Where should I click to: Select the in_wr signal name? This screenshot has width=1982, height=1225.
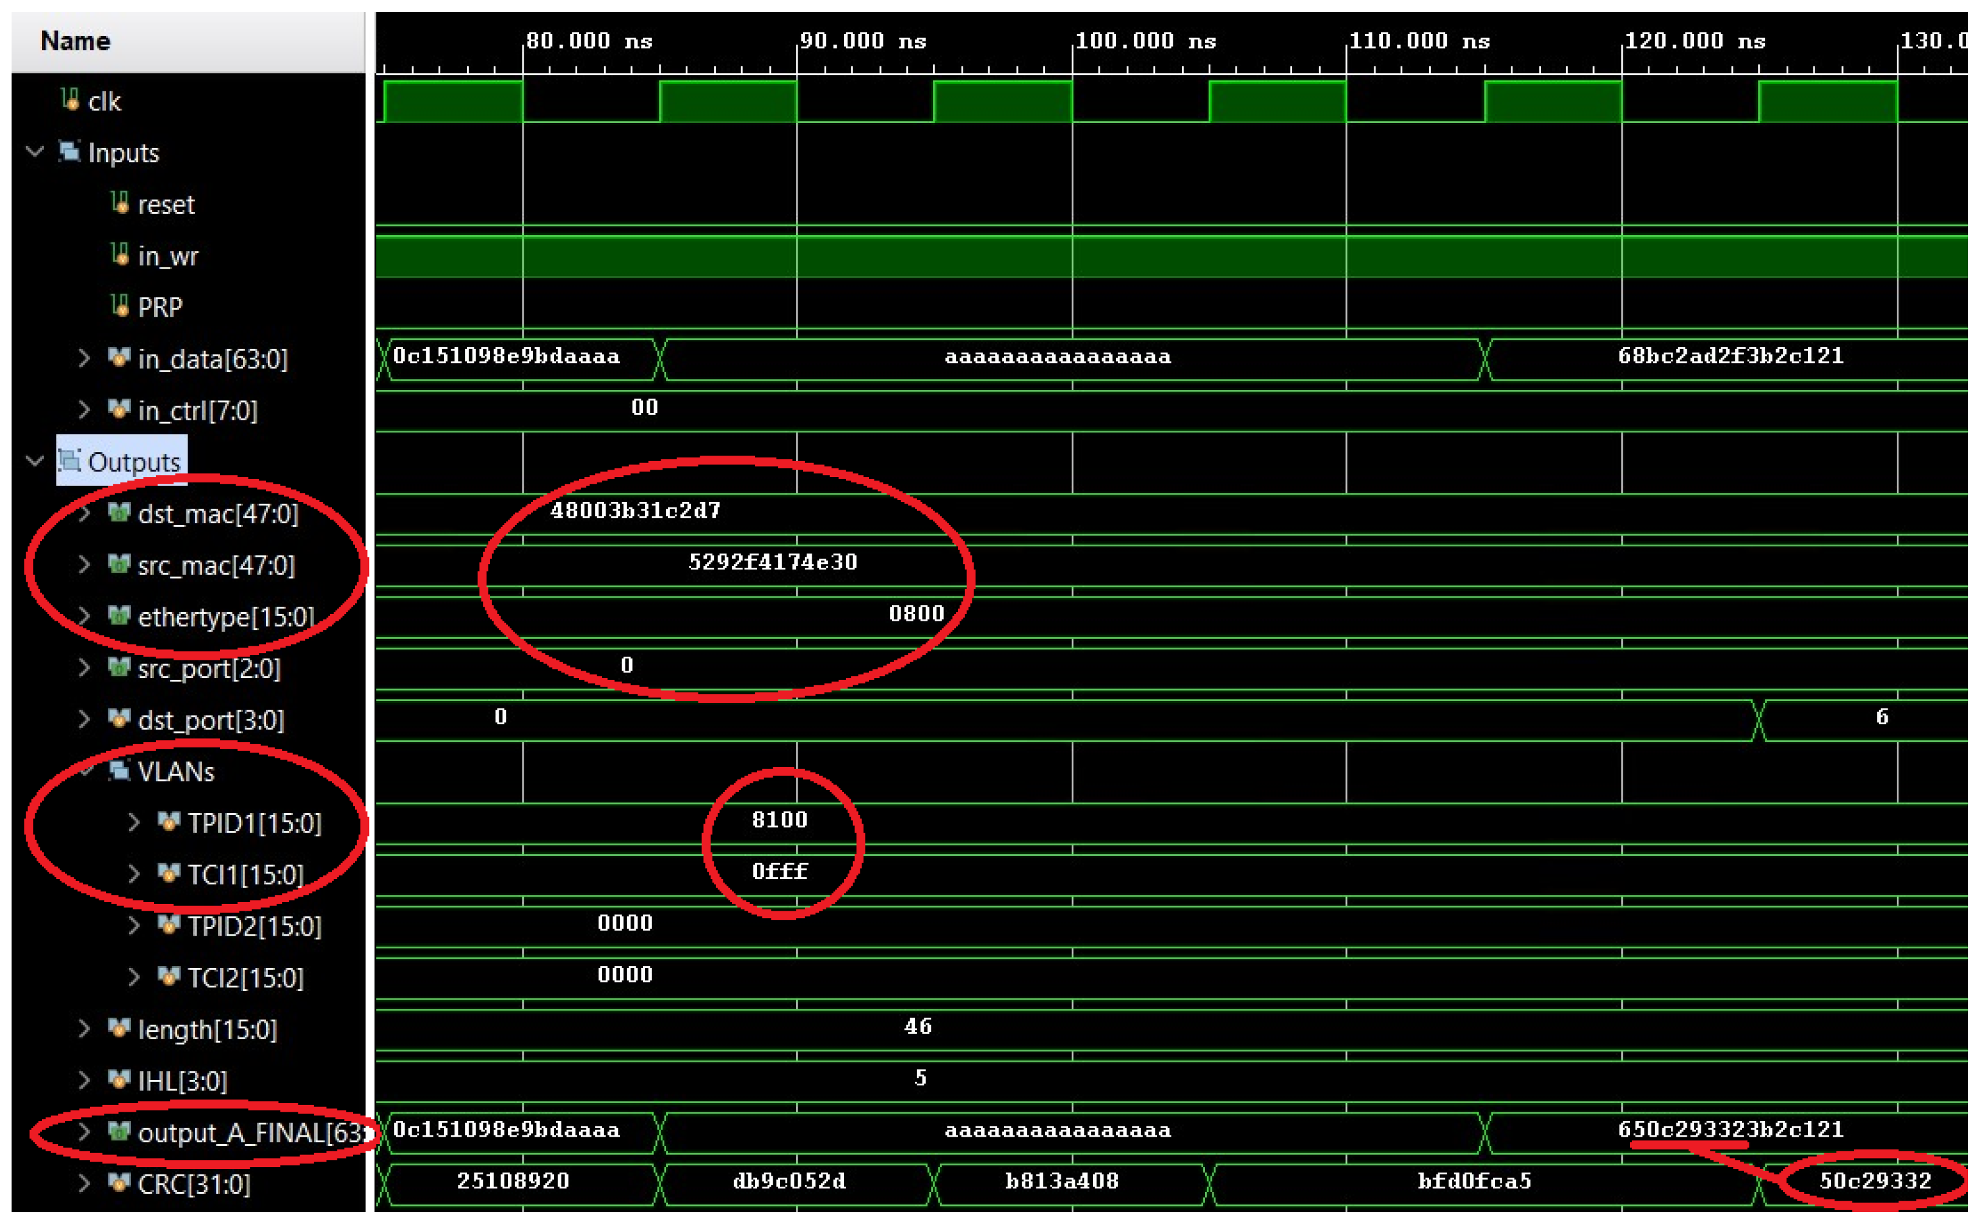click(167, 256)
